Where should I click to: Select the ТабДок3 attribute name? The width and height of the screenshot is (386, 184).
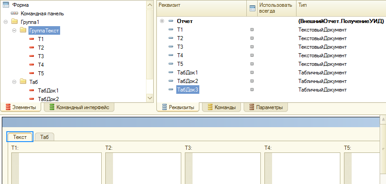coord(188,90)
